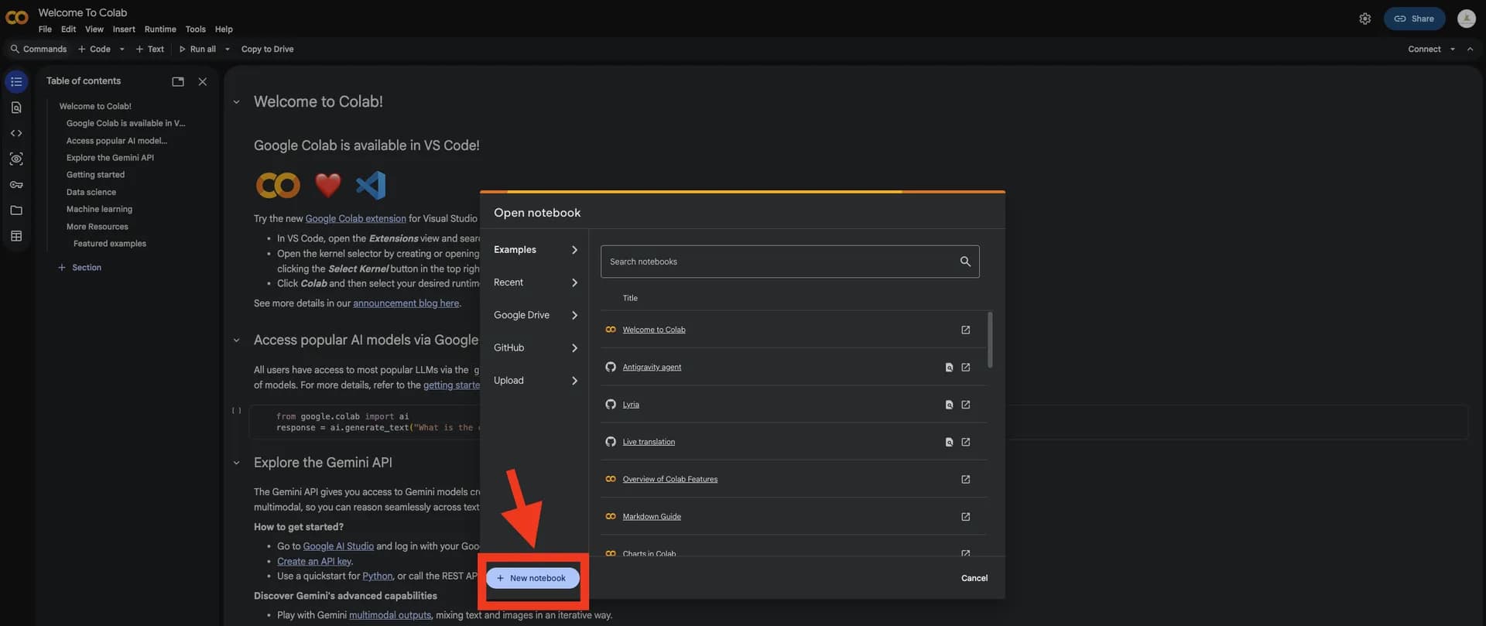View Antigravity agent on GitHub icon
The image size is (1486, 626).
pos(949,368)
